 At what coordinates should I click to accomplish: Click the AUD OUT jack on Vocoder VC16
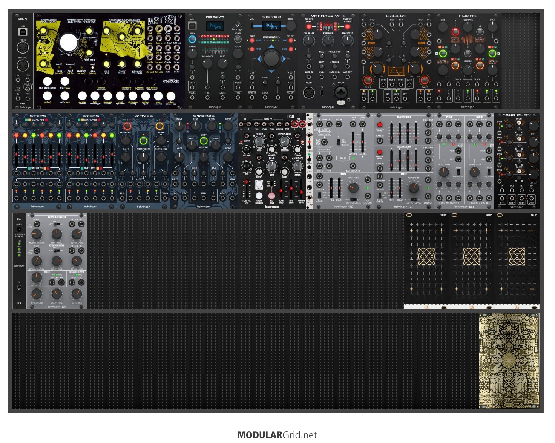[348, 77]
